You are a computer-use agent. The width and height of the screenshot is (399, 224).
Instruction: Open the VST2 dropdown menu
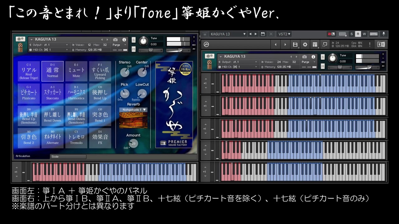284,34
